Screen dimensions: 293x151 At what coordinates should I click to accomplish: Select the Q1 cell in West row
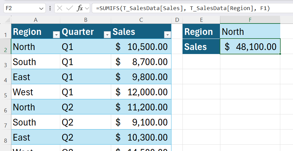[x=86, y=92]
